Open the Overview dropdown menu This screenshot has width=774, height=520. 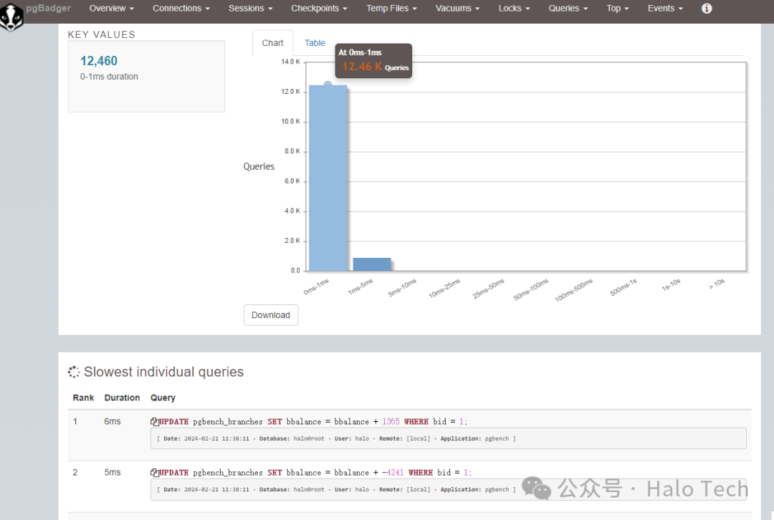(112, 9)
